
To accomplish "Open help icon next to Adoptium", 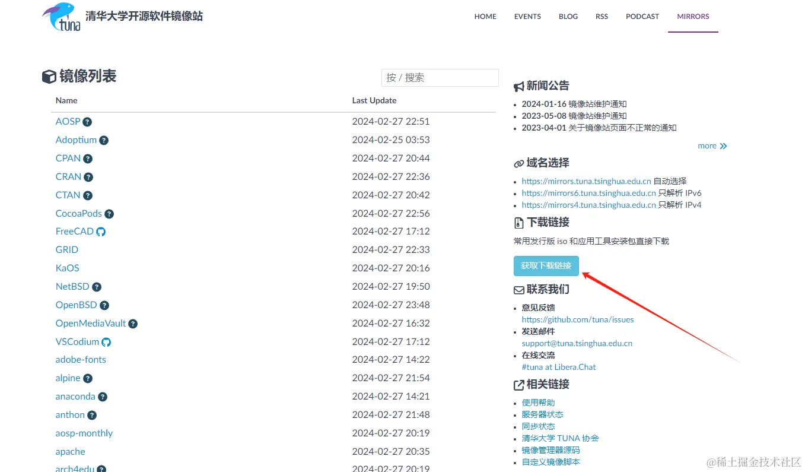I will tap(104, 141).
